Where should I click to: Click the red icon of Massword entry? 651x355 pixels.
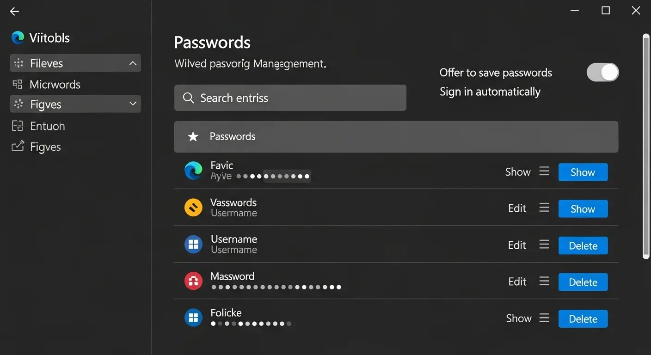193,281
